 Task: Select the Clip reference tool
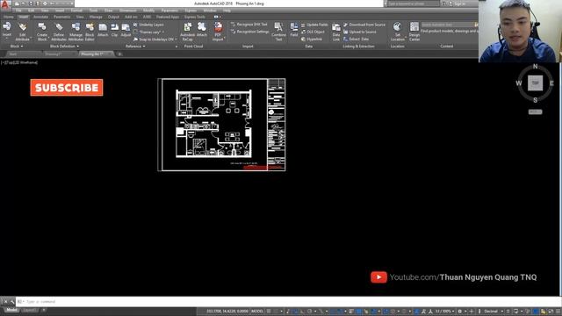click(x=114, y=30)
